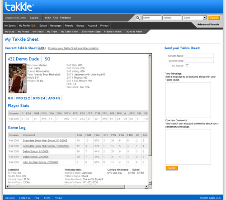Click the #22 Demo Dude heading
This screenshot has width=226, height=200.
24,59
